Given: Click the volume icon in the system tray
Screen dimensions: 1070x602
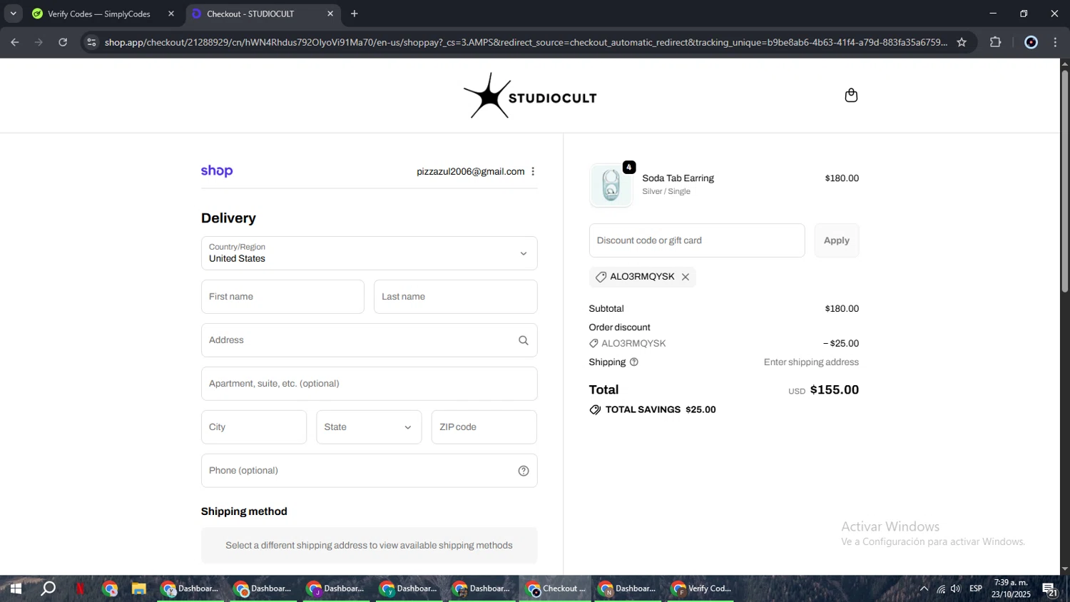Looking at the screenshot, I should [956, 588].
